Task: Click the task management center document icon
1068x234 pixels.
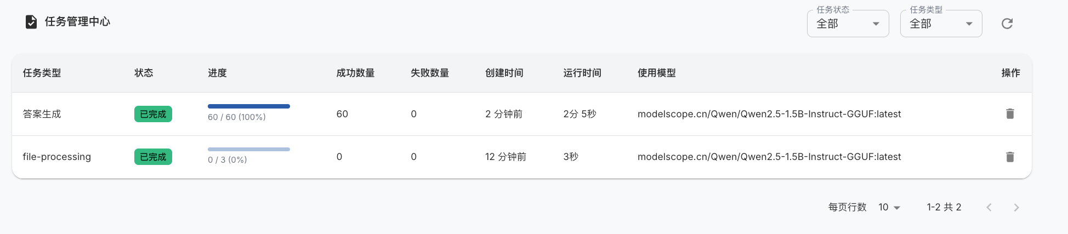Action: [31, 22]
